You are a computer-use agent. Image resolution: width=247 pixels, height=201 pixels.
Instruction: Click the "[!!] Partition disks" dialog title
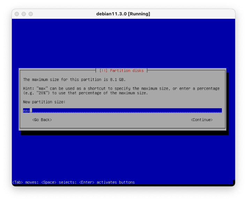pos(121,70)
